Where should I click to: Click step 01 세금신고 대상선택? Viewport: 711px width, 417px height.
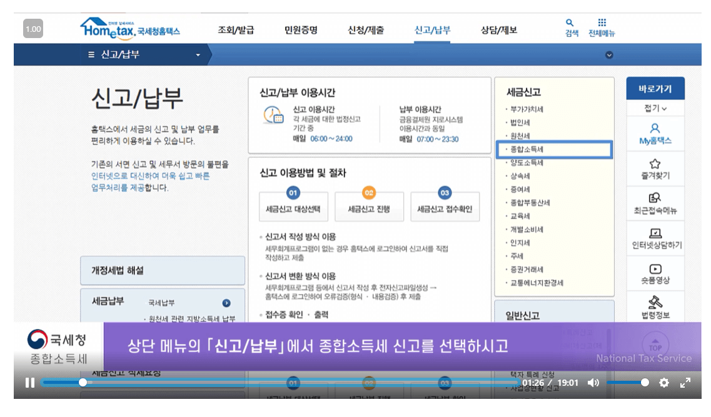293,207
